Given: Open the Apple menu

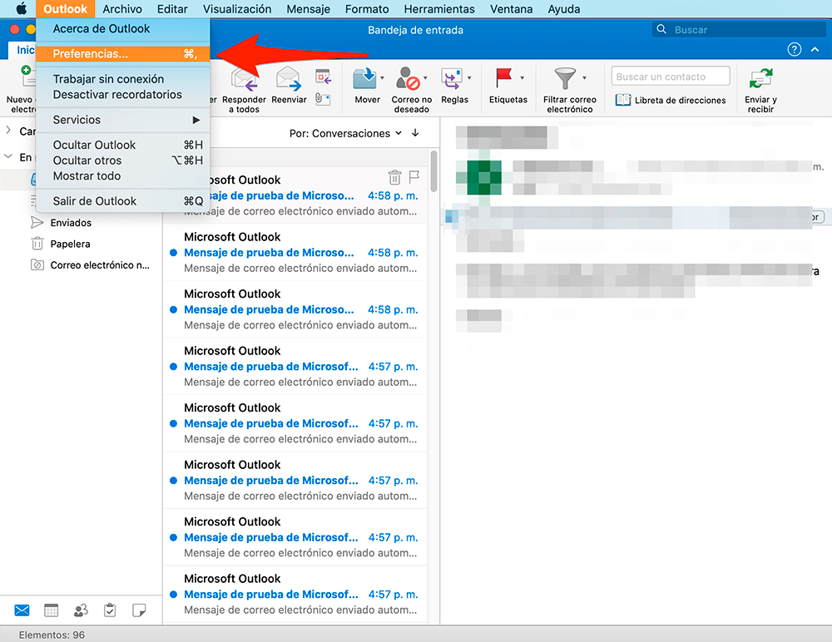Looking at the screenshot, I should 22,9.
